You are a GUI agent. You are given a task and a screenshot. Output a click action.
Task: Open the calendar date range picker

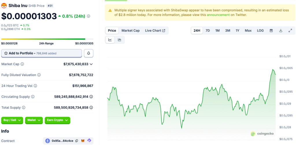tap(271, 31)
